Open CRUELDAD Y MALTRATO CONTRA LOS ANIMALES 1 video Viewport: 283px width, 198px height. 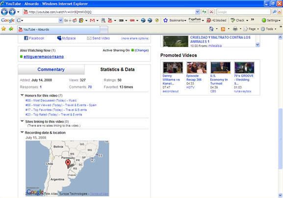coord(220,39)
